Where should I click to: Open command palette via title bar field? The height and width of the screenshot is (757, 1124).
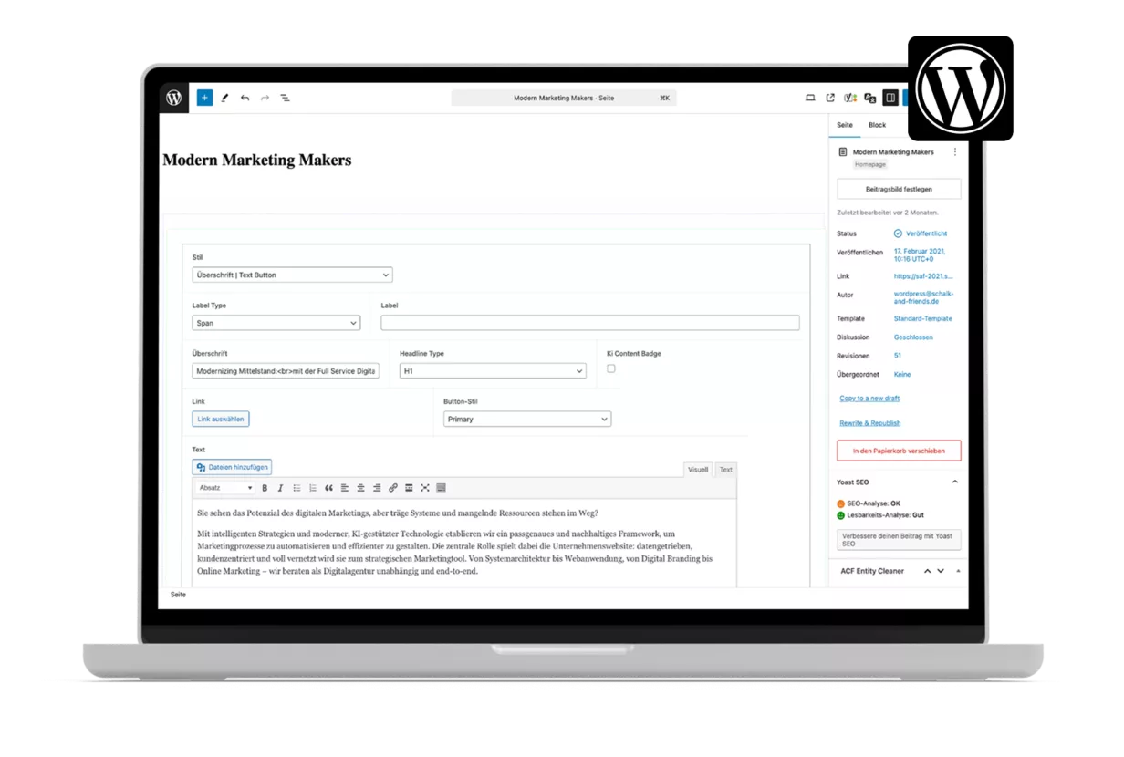coord(564,98)
